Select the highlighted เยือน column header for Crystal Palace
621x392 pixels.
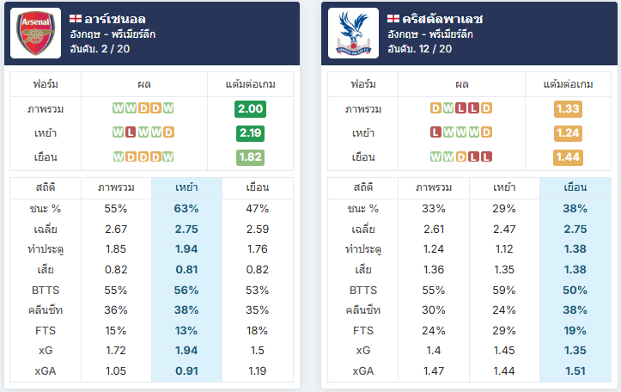(575, 187)
